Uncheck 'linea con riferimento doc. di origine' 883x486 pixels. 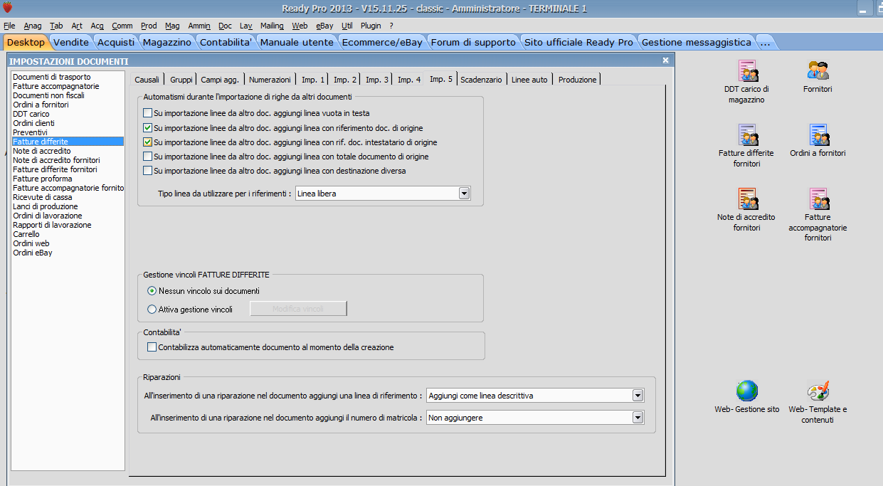coord(148,128)
